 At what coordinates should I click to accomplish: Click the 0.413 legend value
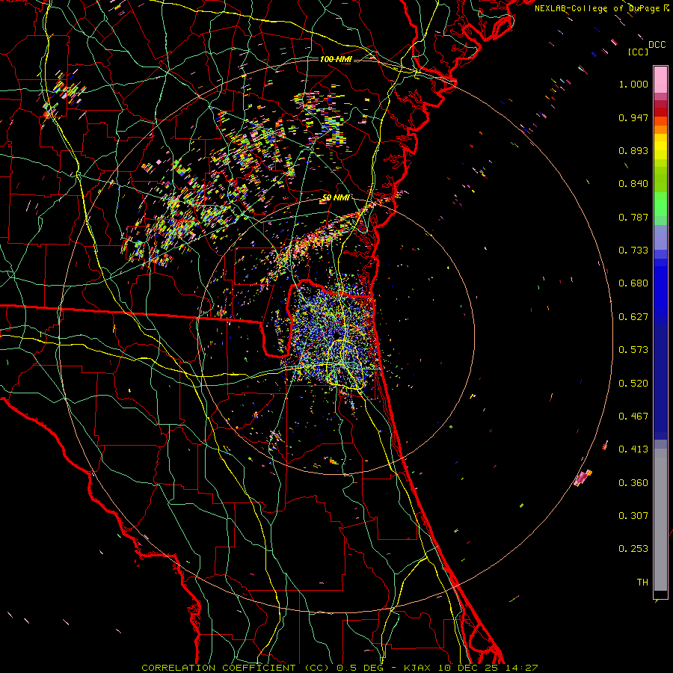[x=633, y=449]
